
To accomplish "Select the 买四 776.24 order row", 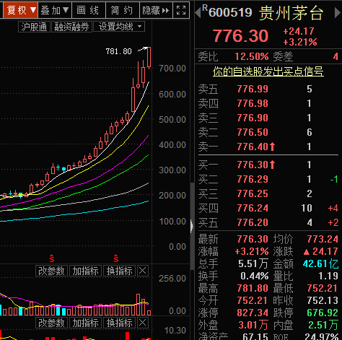I will pyautogui.click(x=268, y=208).
